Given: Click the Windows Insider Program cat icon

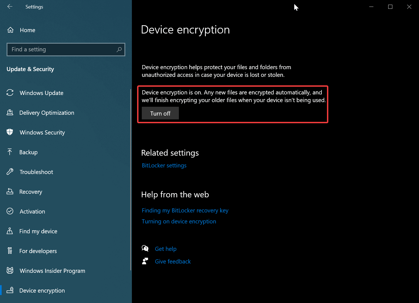Looking at the screenshot, I should click(10, 271).
